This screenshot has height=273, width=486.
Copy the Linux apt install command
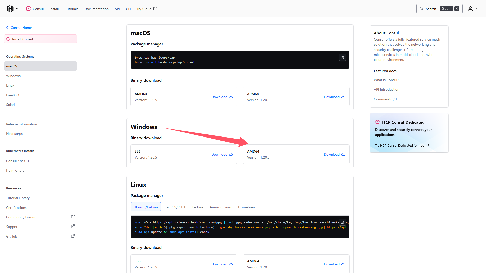342,222
